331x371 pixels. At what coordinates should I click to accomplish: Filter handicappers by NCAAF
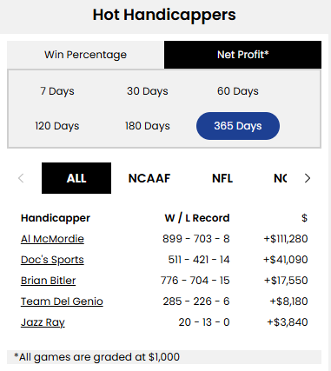(149, 178)
